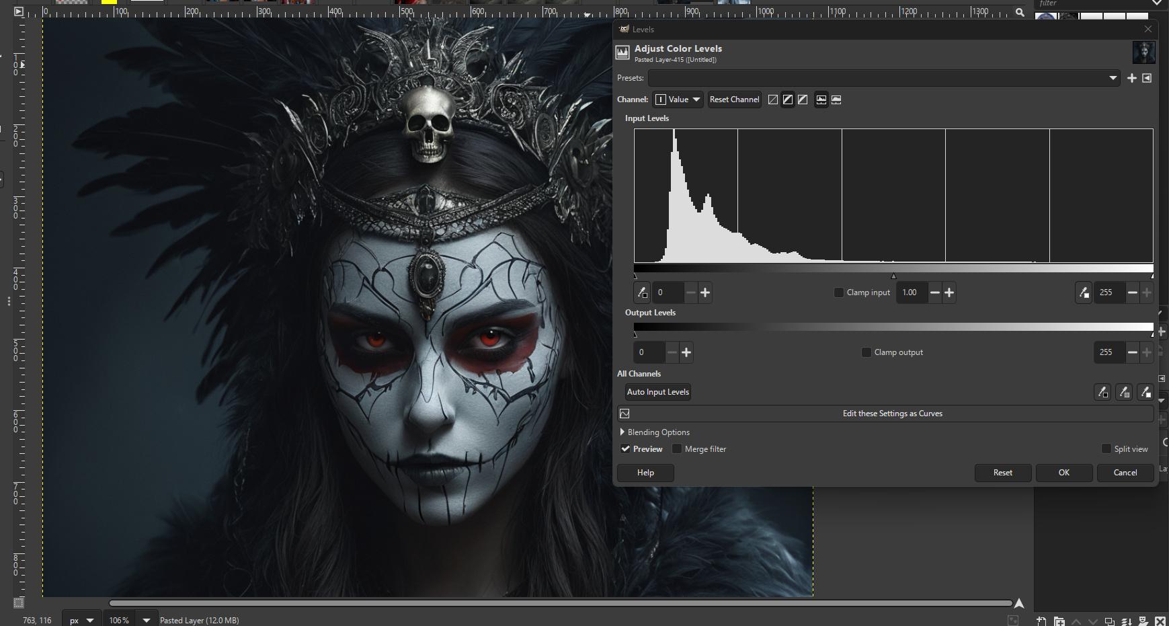Click the Auto Input Levels button
This screenshot has width=1169, height=626.
[x=657, y=392]
